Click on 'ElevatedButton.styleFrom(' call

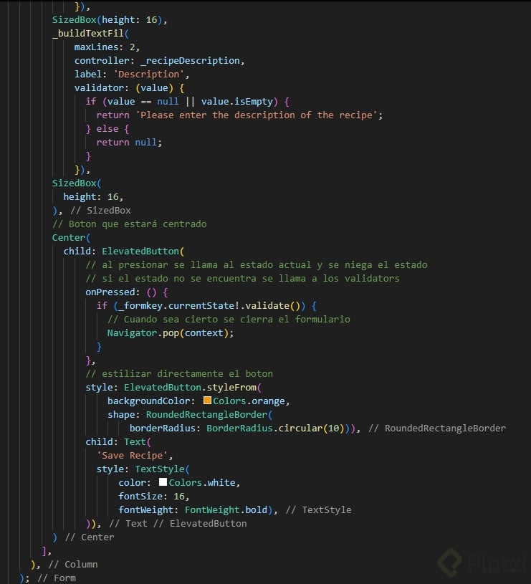coord(193,388)
